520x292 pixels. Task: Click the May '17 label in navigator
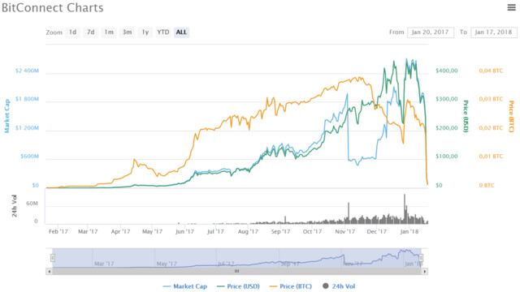tap(167, 264)
